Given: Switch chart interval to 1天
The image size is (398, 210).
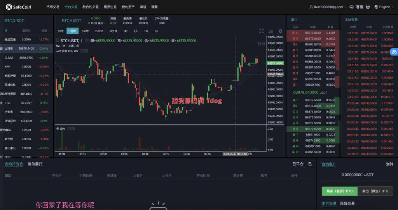Looking at the screenshot, I should [x=136, y=31].
